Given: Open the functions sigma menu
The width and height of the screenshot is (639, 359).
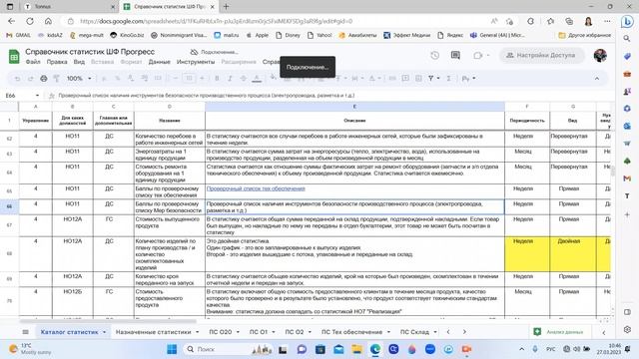Looking at the screenshot, I should click(448, 78).
